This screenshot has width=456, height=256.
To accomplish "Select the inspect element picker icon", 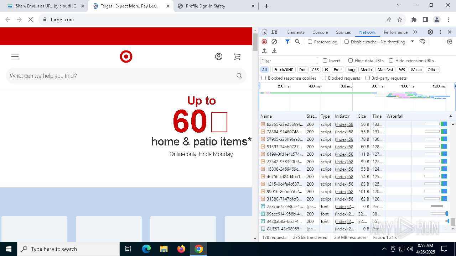I will pos(264,32).
